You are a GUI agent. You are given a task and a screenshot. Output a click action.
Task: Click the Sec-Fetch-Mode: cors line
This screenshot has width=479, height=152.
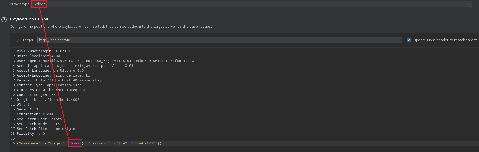click(x=38, y=124)
